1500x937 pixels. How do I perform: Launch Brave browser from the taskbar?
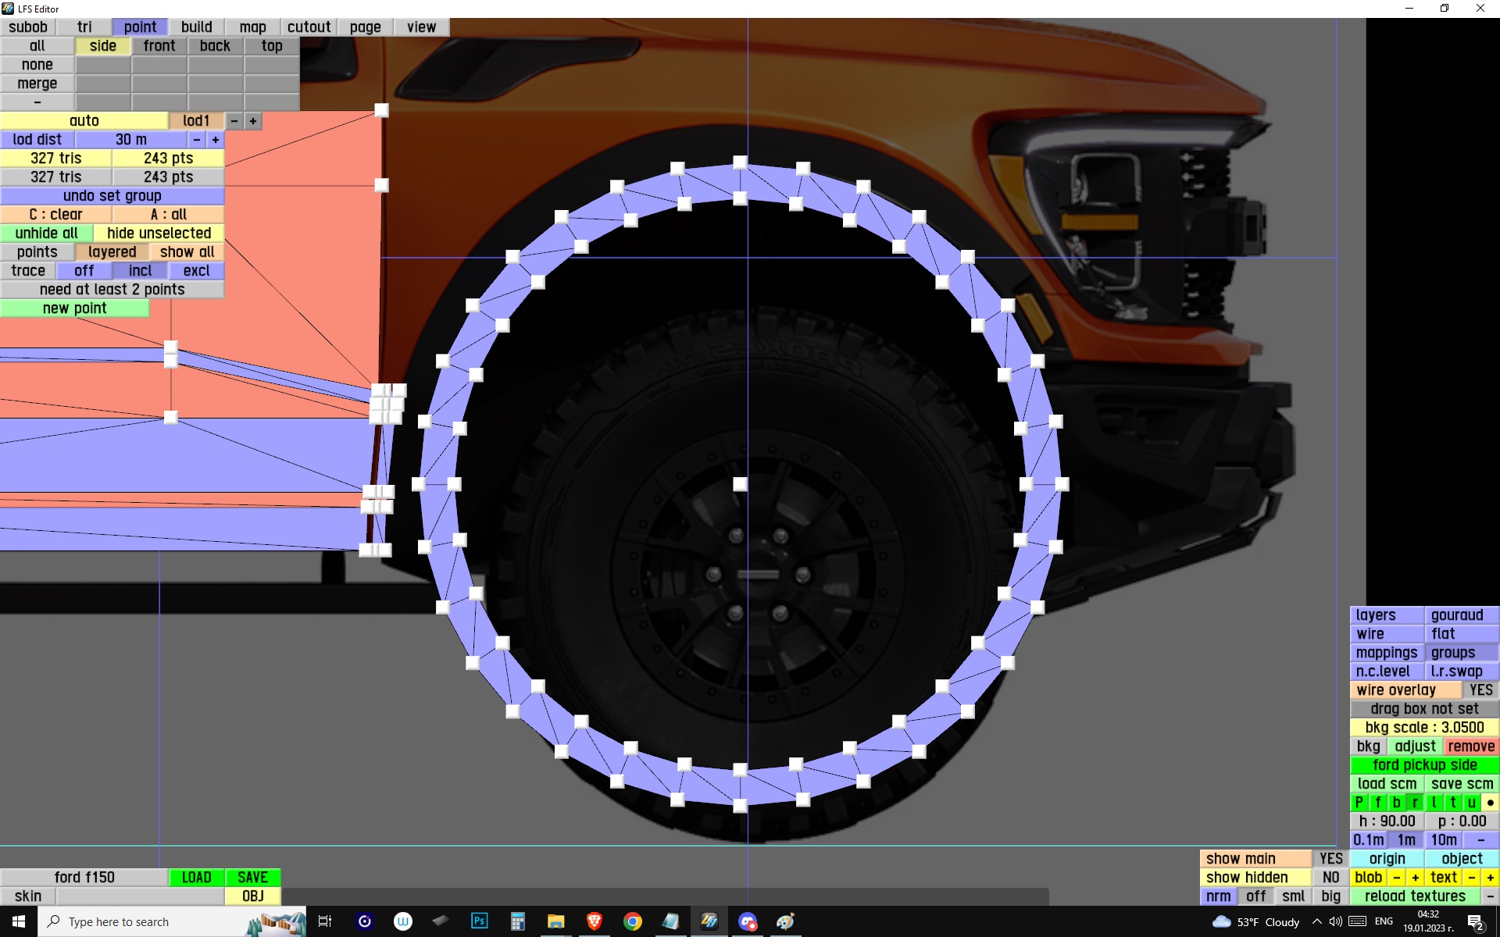click(594, 921)
